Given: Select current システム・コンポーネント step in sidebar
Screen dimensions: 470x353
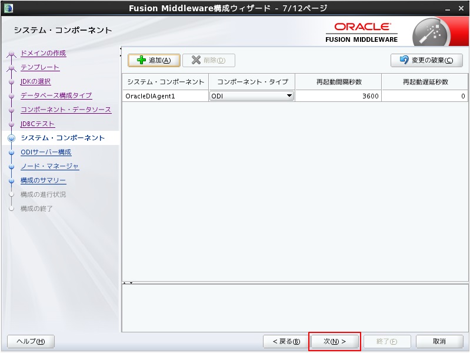Looking at the screenshot, I should pos(62,138).
